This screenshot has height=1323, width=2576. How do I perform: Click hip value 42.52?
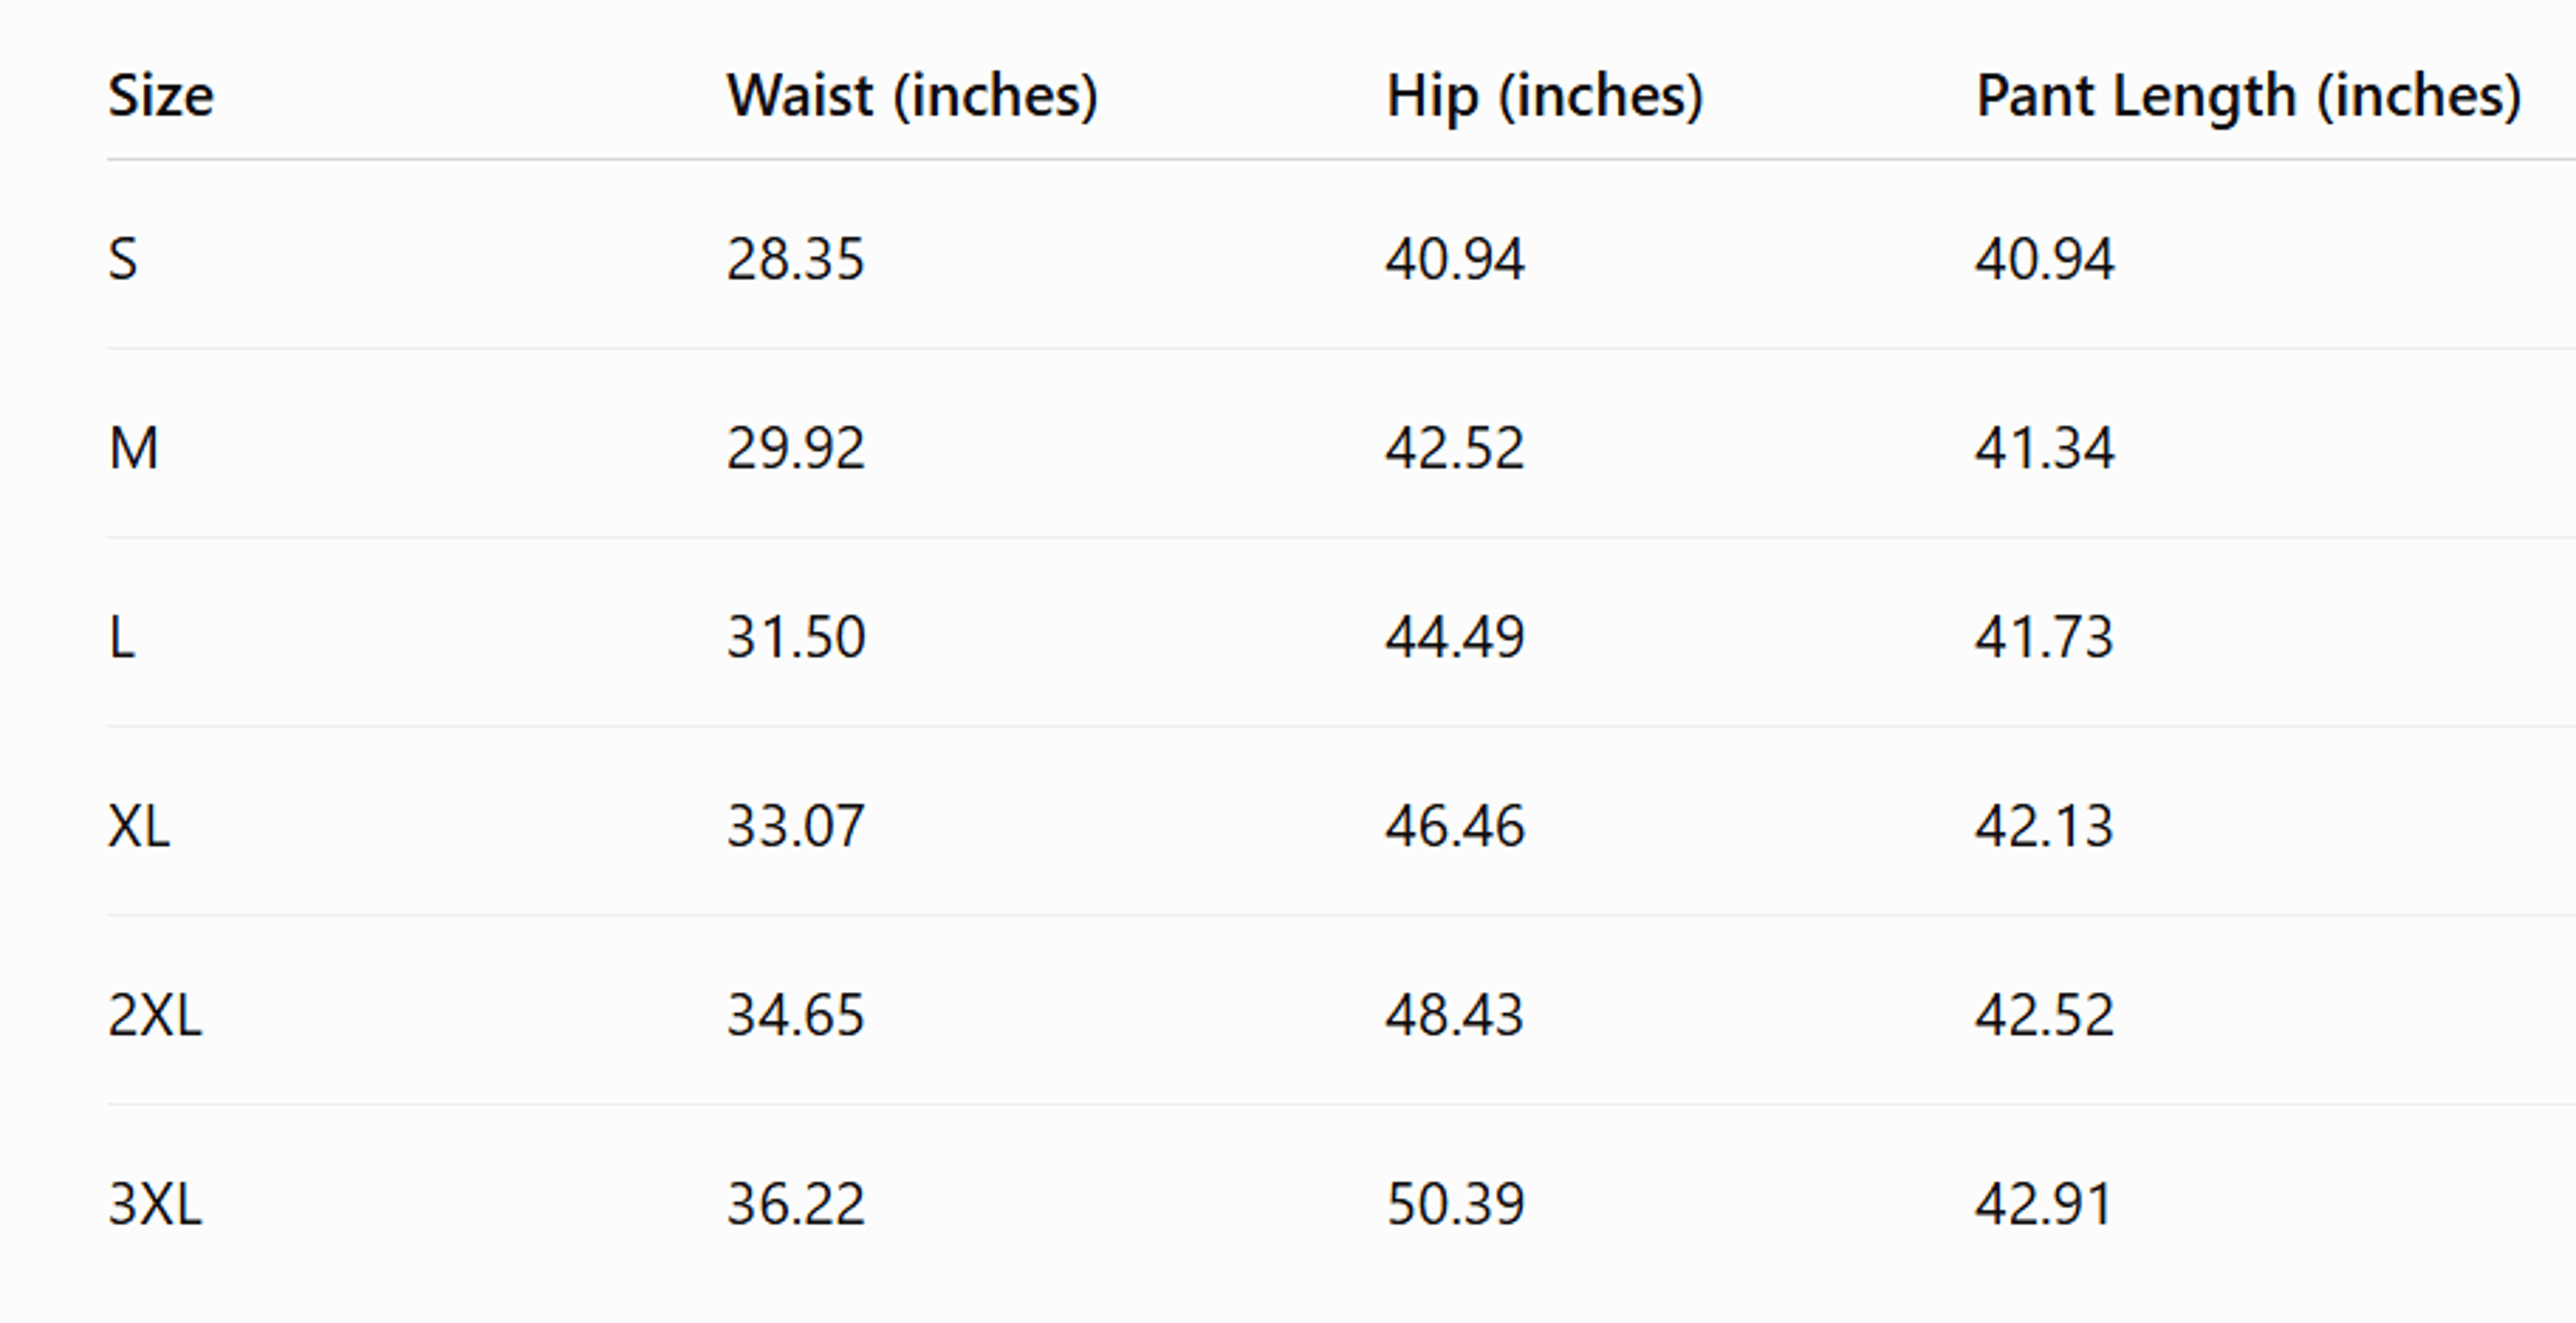(1454, 448)
